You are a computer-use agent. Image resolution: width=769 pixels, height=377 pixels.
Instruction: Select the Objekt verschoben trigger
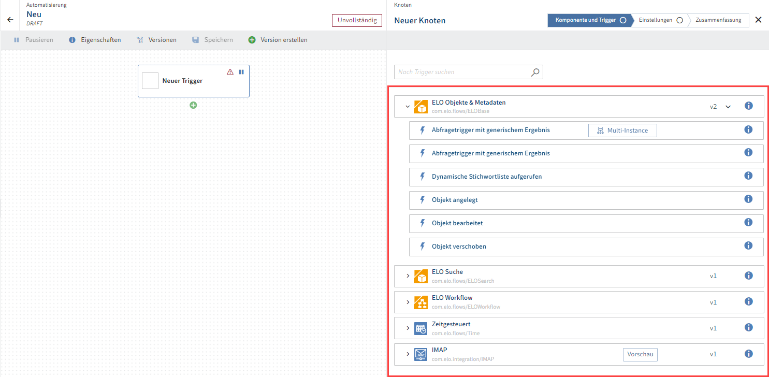click(586, 247)
